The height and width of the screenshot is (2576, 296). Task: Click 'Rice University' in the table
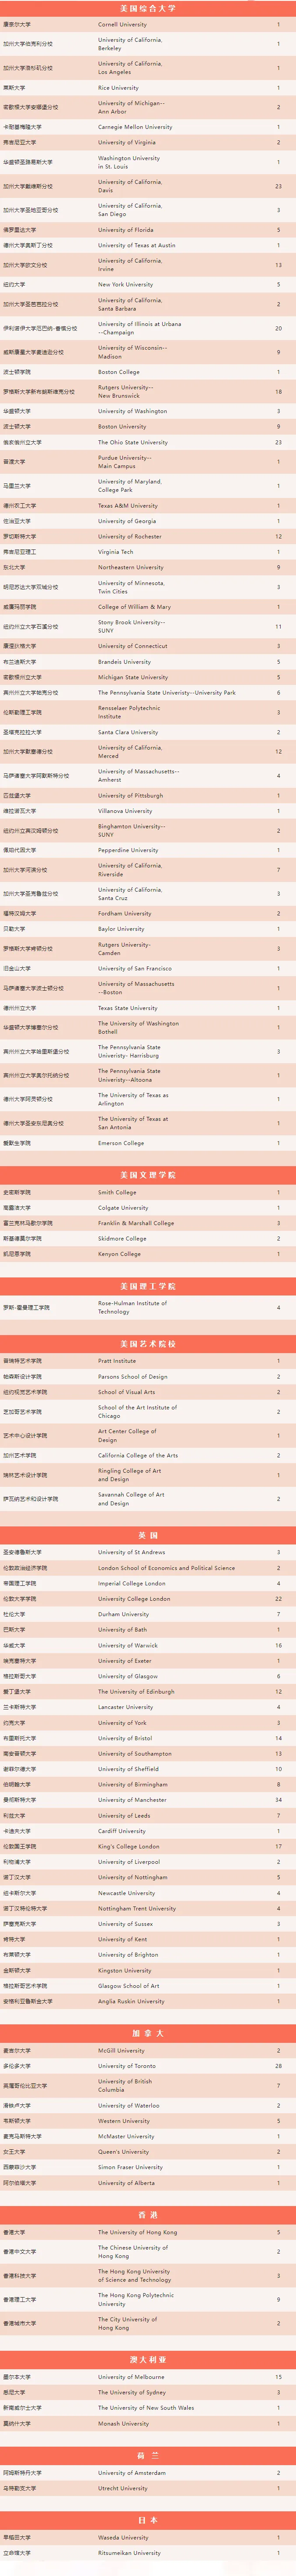(x=118, y=88)
